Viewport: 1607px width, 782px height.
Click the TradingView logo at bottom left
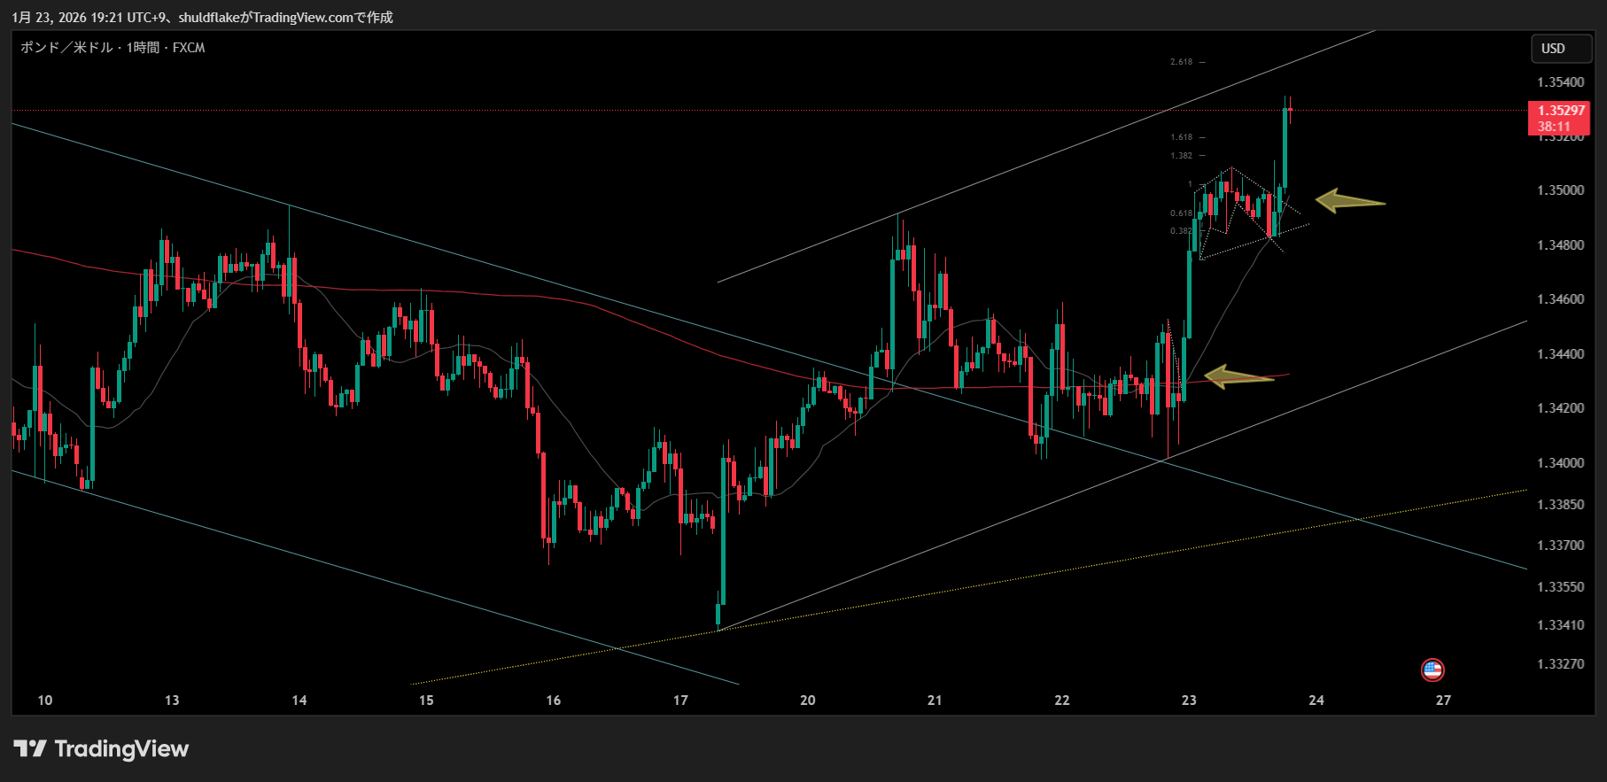(101, 749)
